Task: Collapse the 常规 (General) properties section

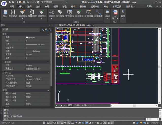Action: [48, 34]
